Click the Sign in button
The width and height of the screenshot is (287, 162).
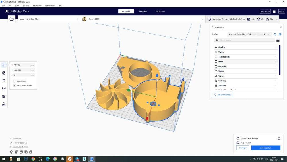(282, 12)
